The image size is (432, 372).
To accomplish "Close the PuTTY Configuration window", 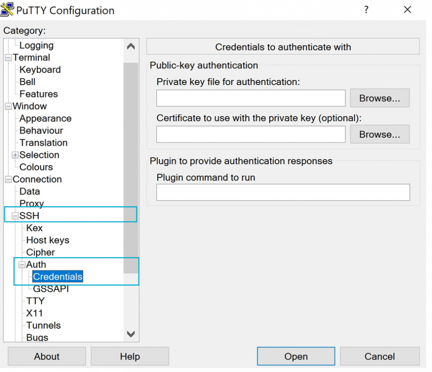I will click(408, 10).
